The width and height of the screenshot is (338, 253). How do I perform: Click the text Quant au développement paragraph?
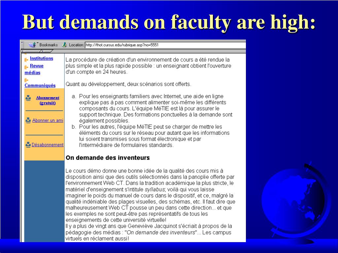pyautogui.click(x=128, y=84)
